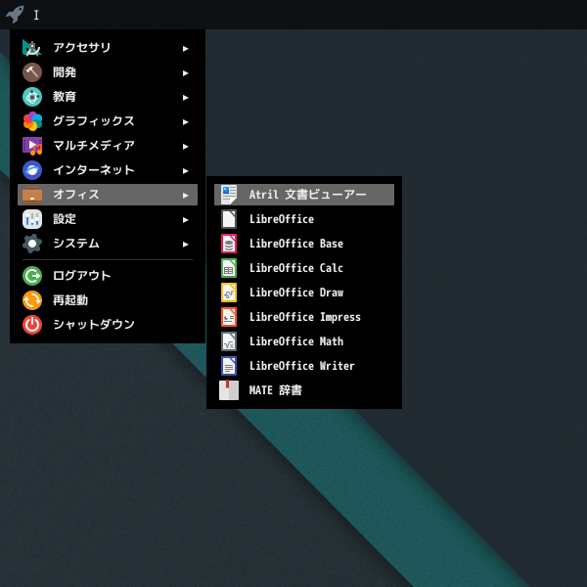Image resolution: width=587 pixels, height=587 pixels.
Task: Click the red シャットダウン power icon
Action: [x=32, y=325]
